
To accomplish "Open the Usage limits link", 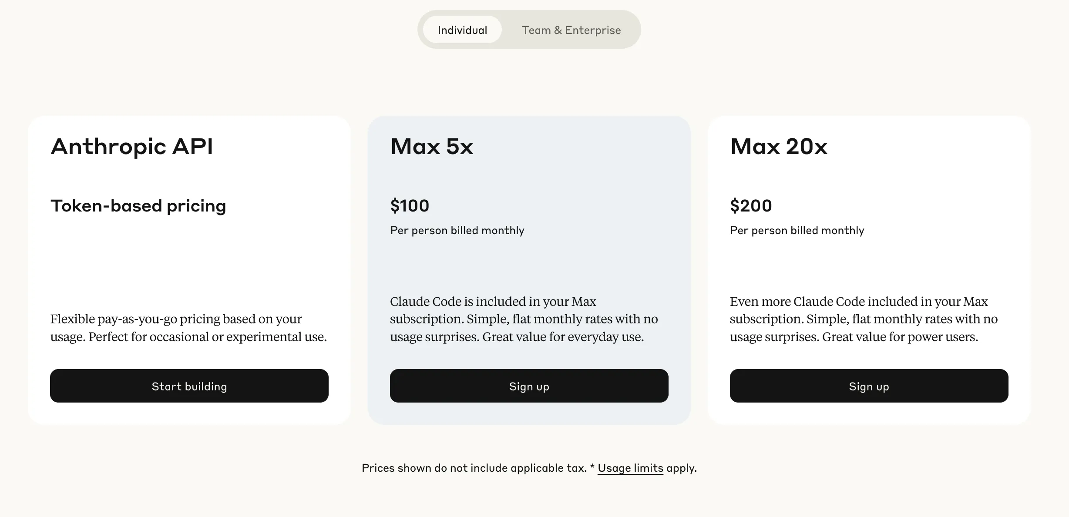I will 630,468.
